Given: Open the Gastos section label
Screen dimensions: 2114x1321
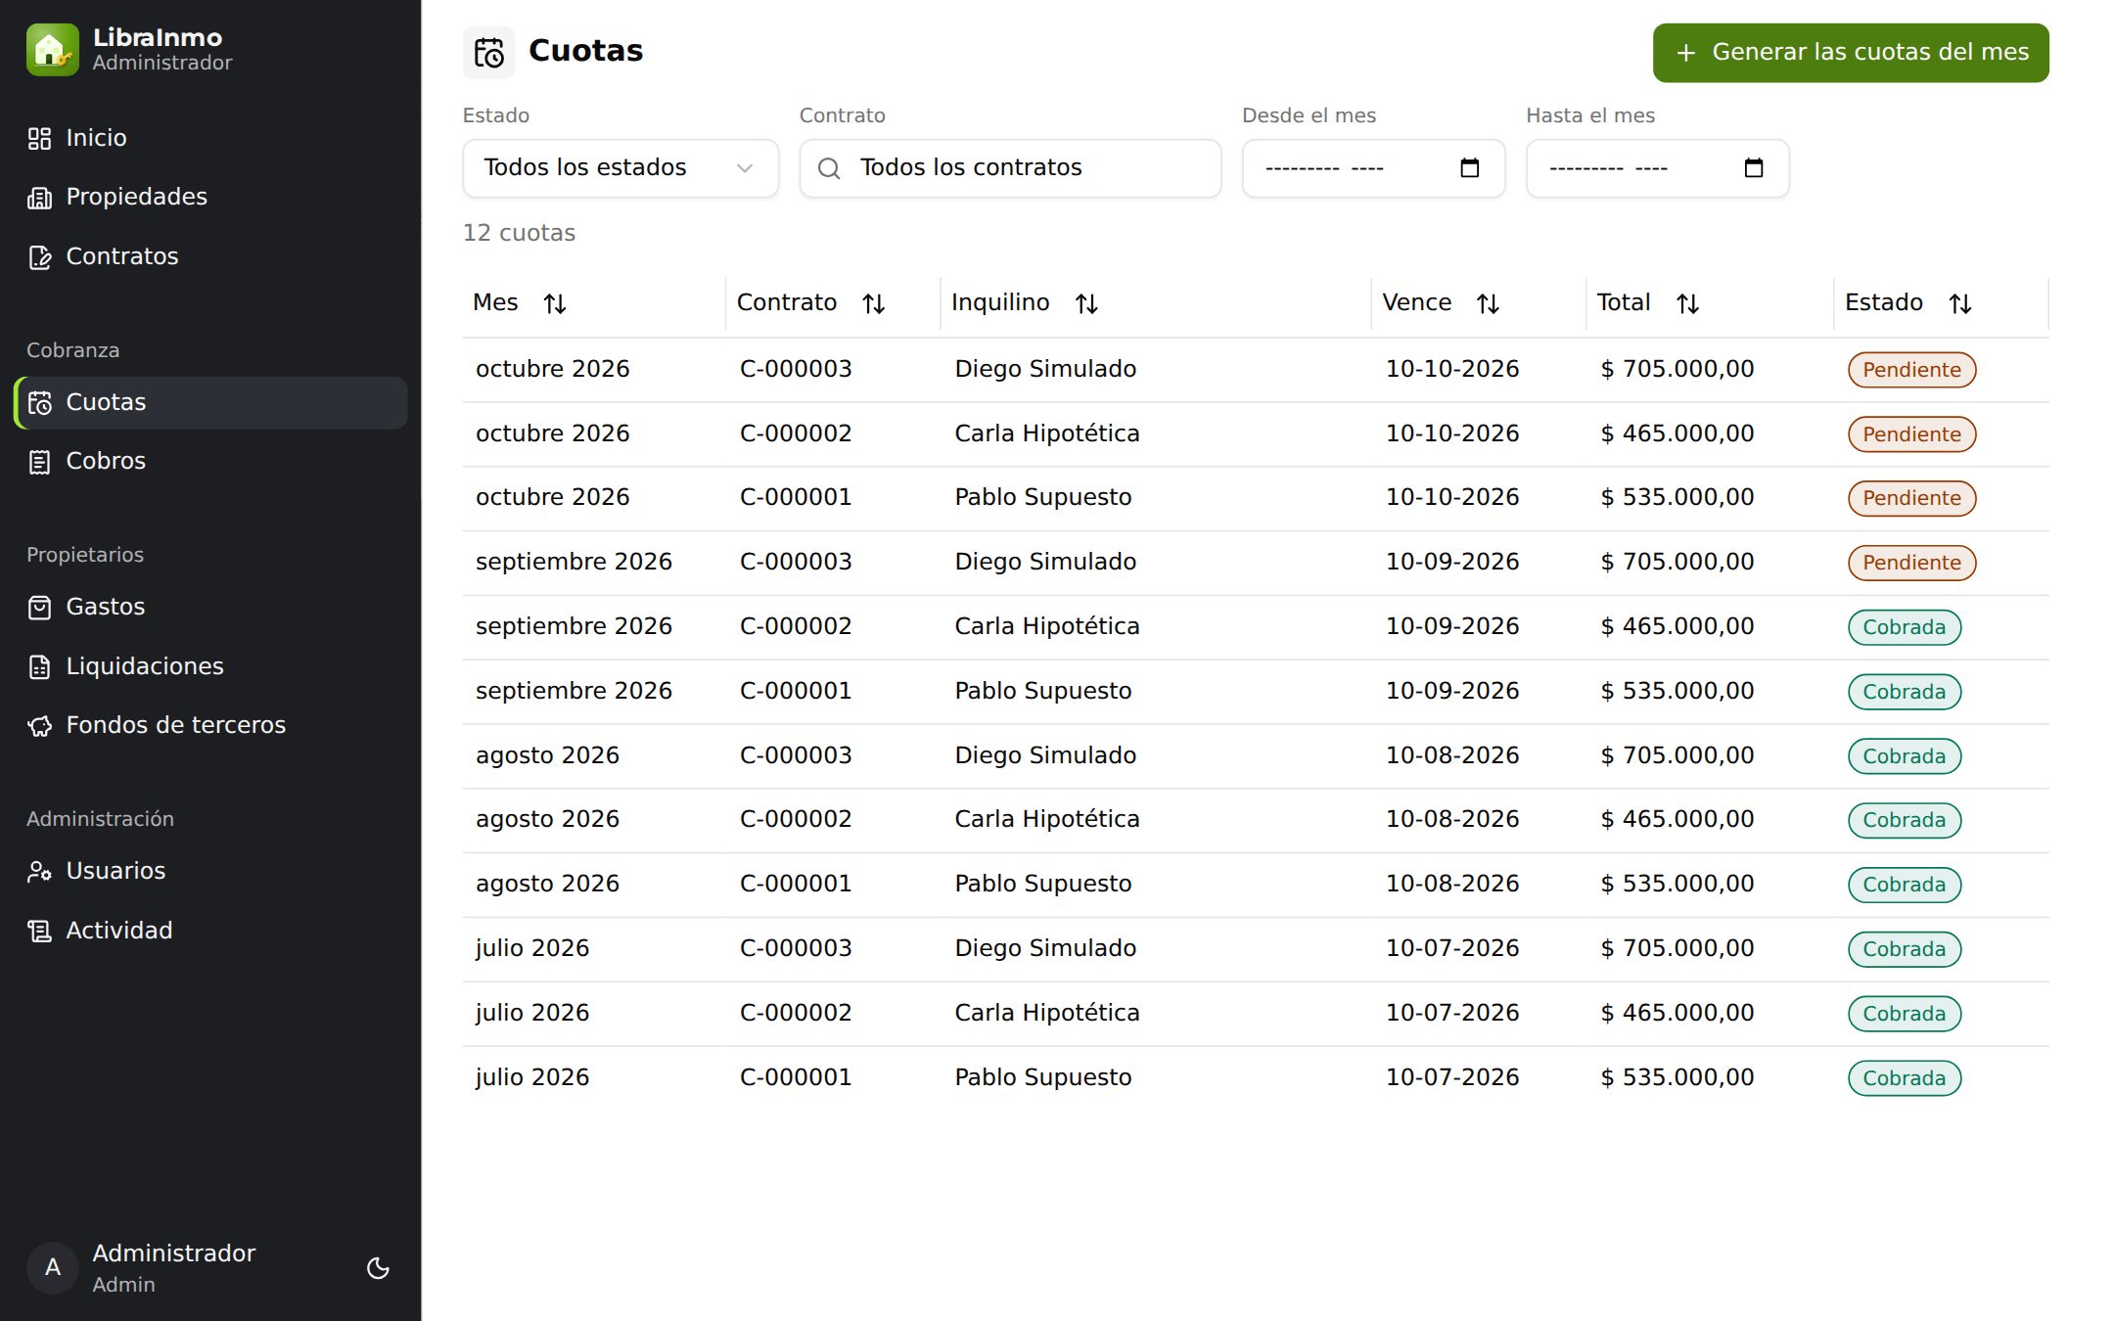Looking at the screenshot, I should tap(105, 607).
